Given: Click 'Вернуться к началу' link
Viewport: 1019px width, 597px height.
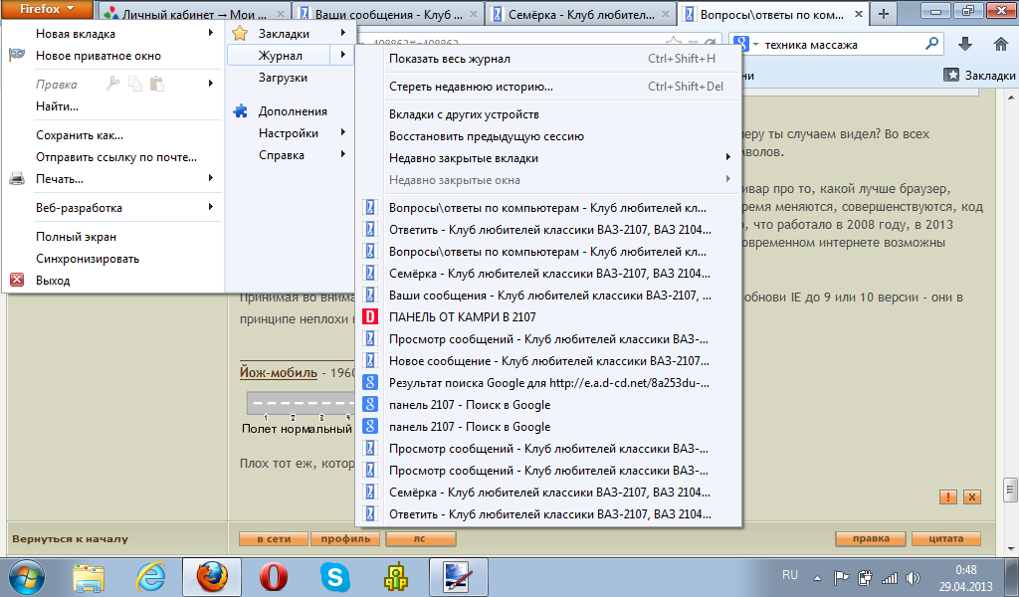Looking at the screenshot, I should coord(71,538).
